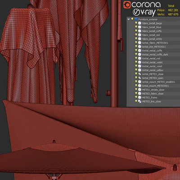Toggle visibility bulb for Kettal_metal_red
The image size is (180, 180).
[x=136, y=58]
